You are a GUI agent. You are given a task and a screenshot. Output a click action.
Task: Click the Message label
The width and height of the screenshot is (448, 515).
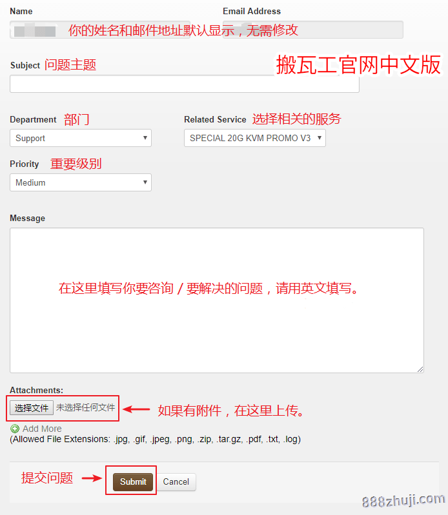pyautogui.click(x=27, y=218)
